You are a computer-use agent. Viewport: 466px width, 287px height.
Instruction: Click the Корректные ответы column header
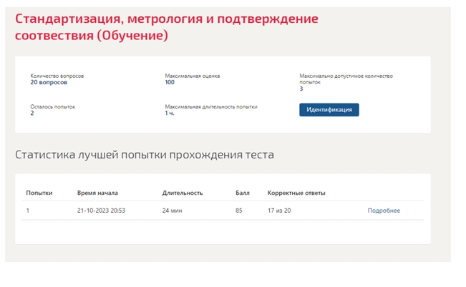pyautogui.click(x=296, y=193)
